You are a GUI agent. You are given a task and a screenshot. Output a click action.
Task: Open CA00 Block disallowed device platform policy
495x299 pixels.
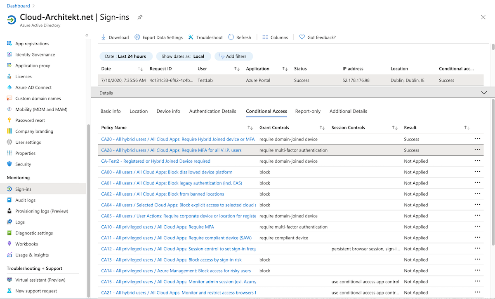click(x=167, y=172)
